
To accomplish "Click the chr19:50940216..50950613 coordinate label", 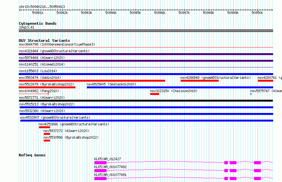I will [x=42, y=7].
